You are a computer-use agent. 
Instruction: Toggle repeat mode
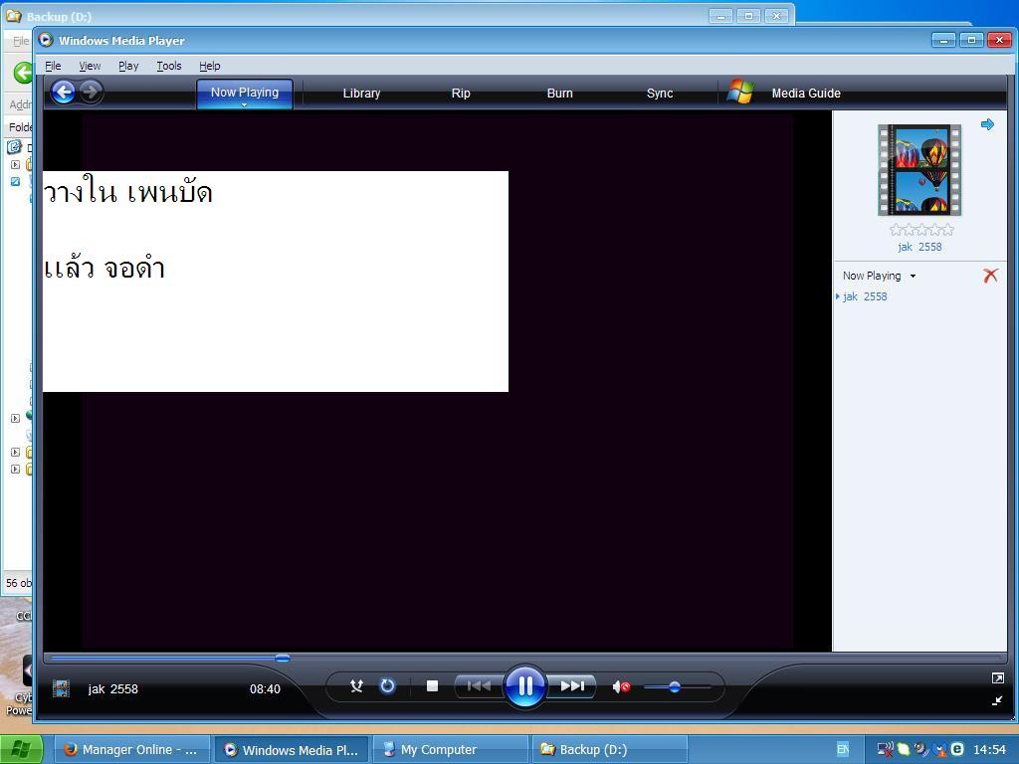tap(387, 686)
